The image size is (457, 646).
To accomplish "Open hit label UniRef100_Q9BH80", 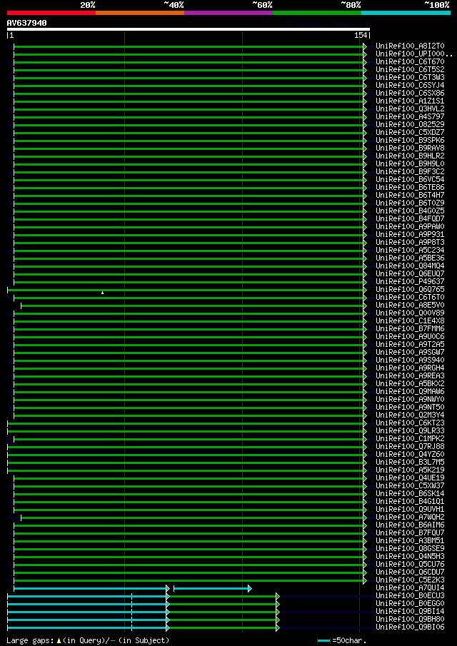I will coord(410,620).
